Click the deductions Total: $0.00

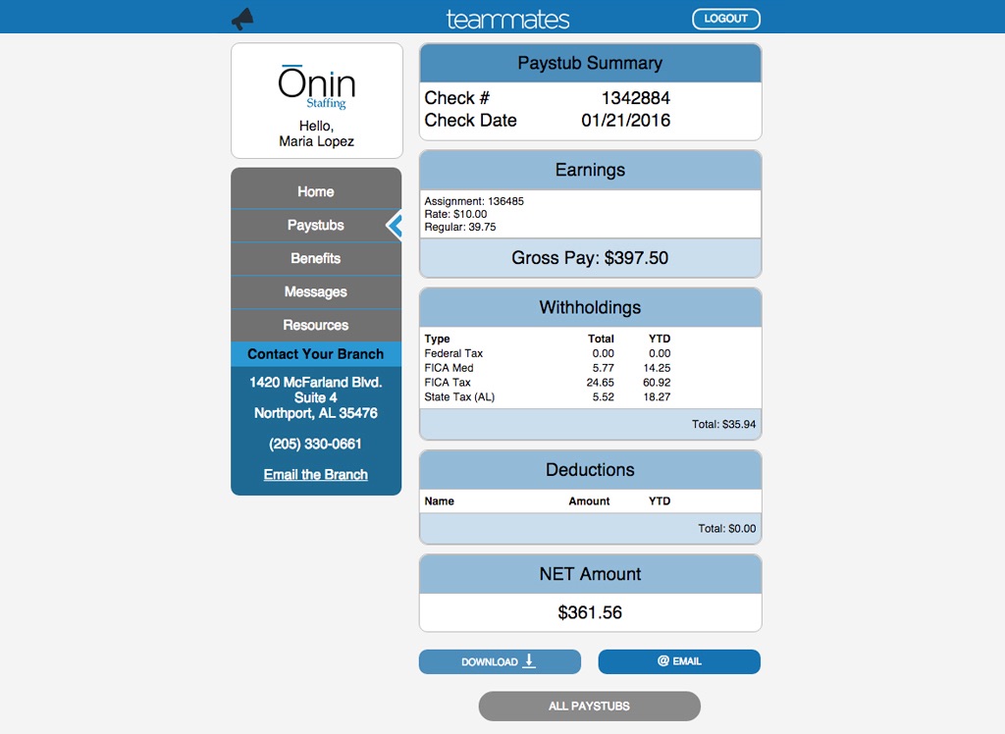pos(727,529)
